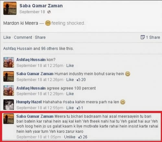
Task: Click thumbs-up icon showing 1 like
Action: pos(78,108)
